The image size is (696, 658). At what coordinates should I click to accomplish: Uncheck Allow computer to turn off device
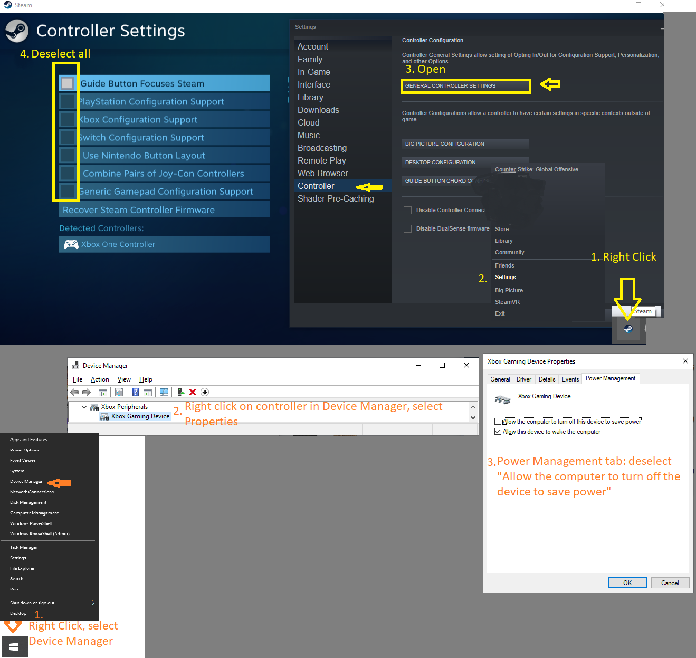498,422
